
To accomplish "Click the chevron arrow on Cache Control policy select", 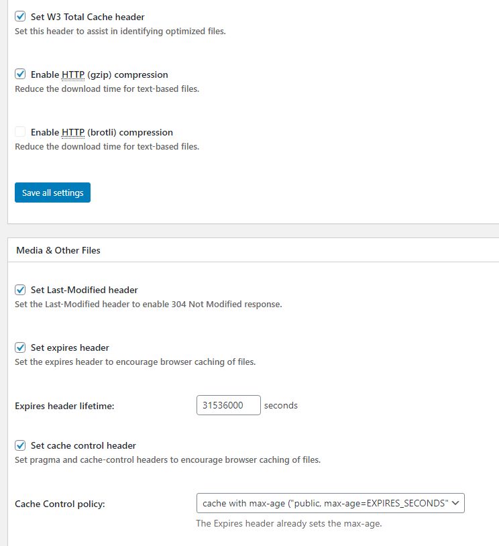I will coord(455,503).
